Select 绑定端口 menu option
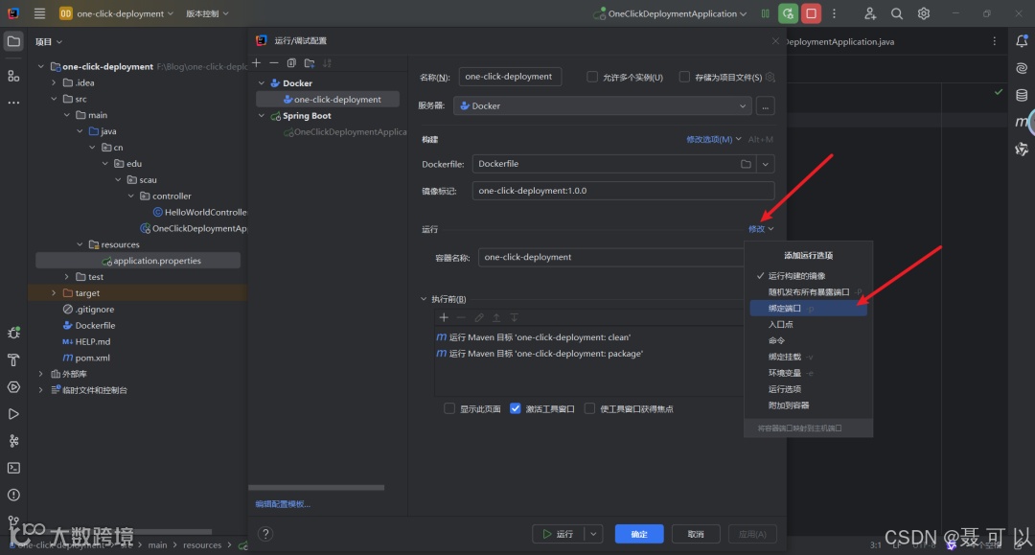The image size is (1035, 555). (x=809, y=309)
